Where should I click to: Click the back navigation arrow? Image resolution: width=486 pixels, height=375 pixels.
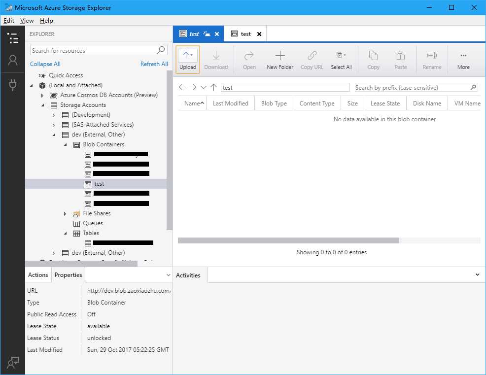[182, 87]
